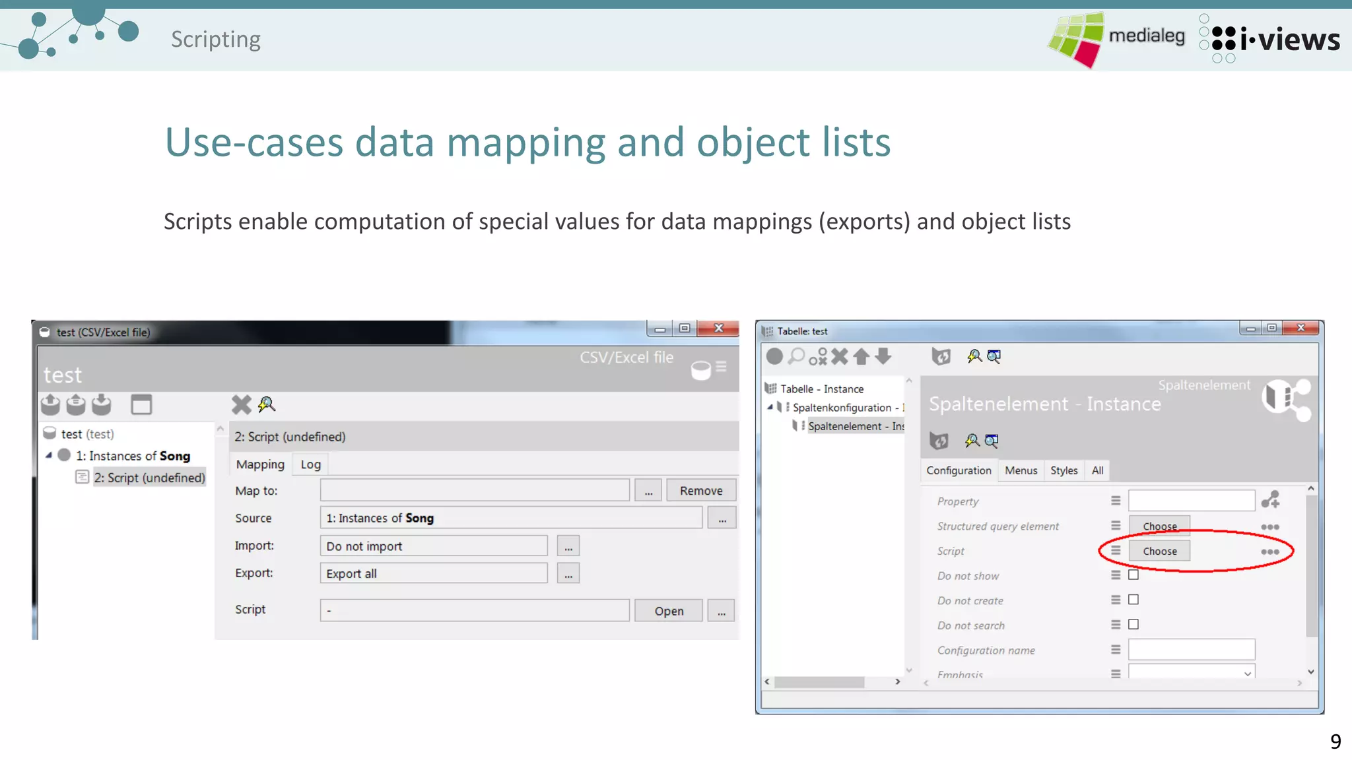The image size is (1352, 760).
Task: Click the Remove button
Action: 701,491
